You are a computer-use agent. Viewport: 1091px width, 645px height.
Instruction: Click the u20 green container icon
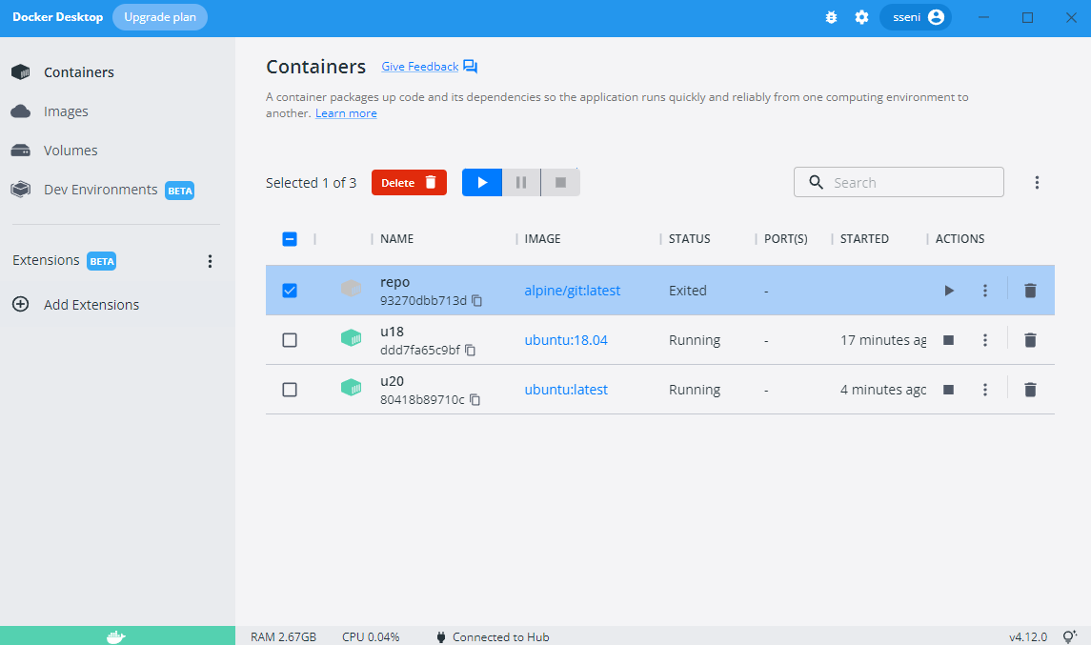[352, 388]
